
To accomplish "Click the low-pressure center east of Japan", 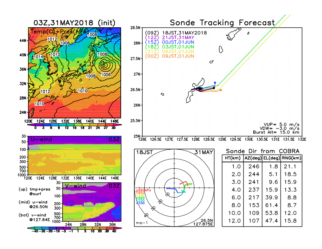I will (104, 66).
